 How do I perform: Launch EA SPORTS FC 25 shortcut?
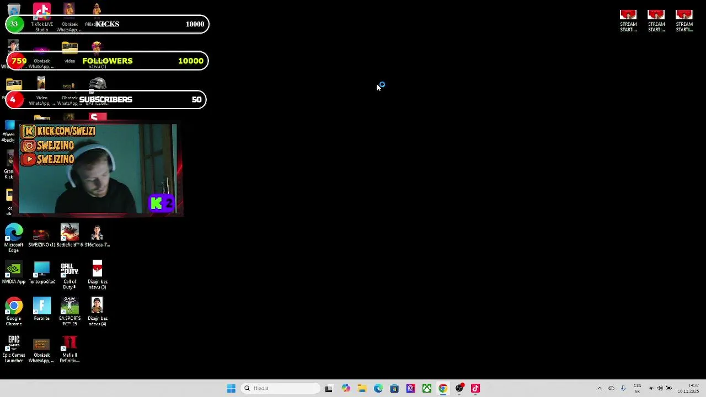tap(69, 312)
